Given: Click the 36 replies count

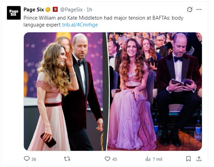Looking at the screenshot, I should tap(33, 159).
